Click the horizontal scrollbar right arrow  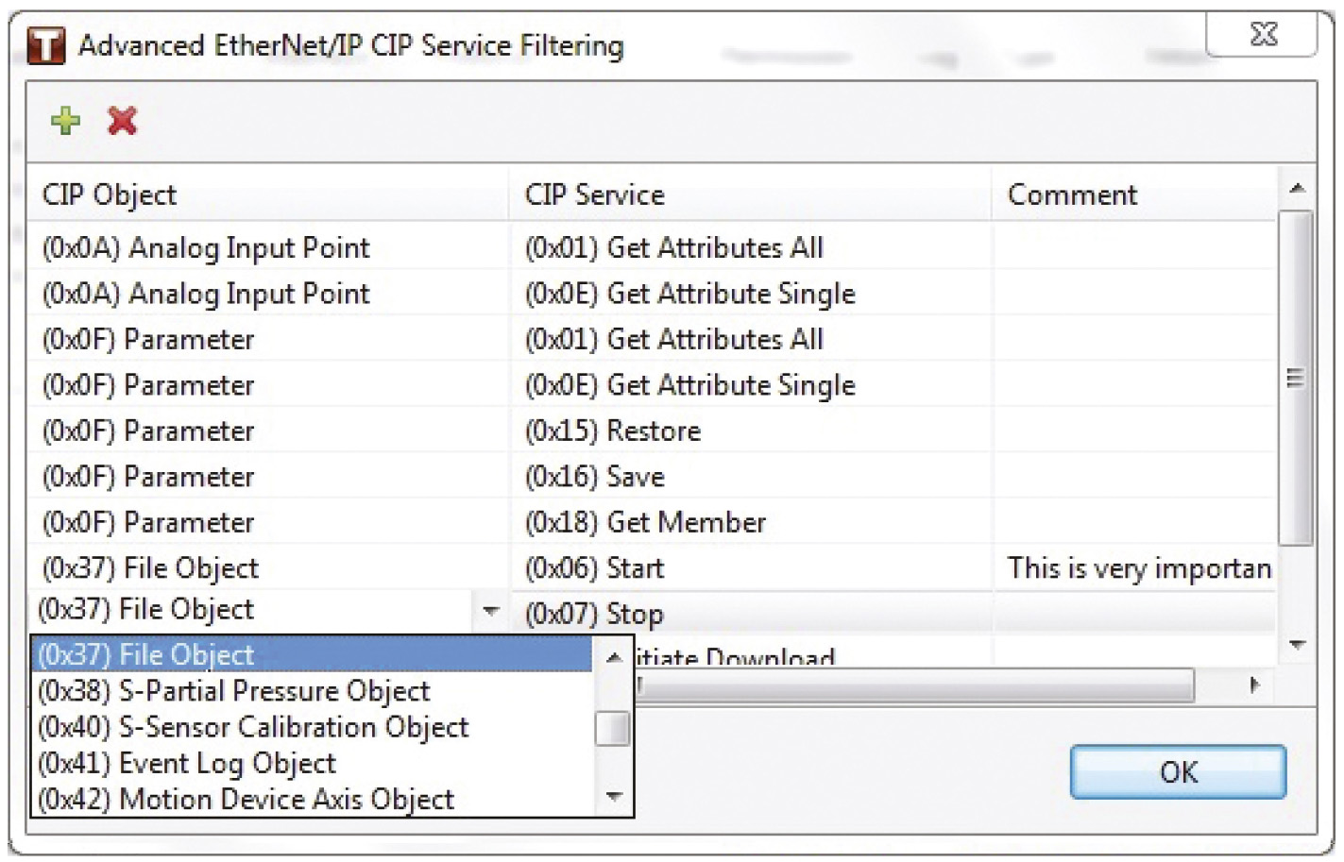pyautogui.click(x=1253, y=685)
